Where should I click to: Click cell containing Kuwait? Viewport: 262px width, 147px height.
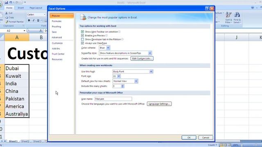(17, 76)
